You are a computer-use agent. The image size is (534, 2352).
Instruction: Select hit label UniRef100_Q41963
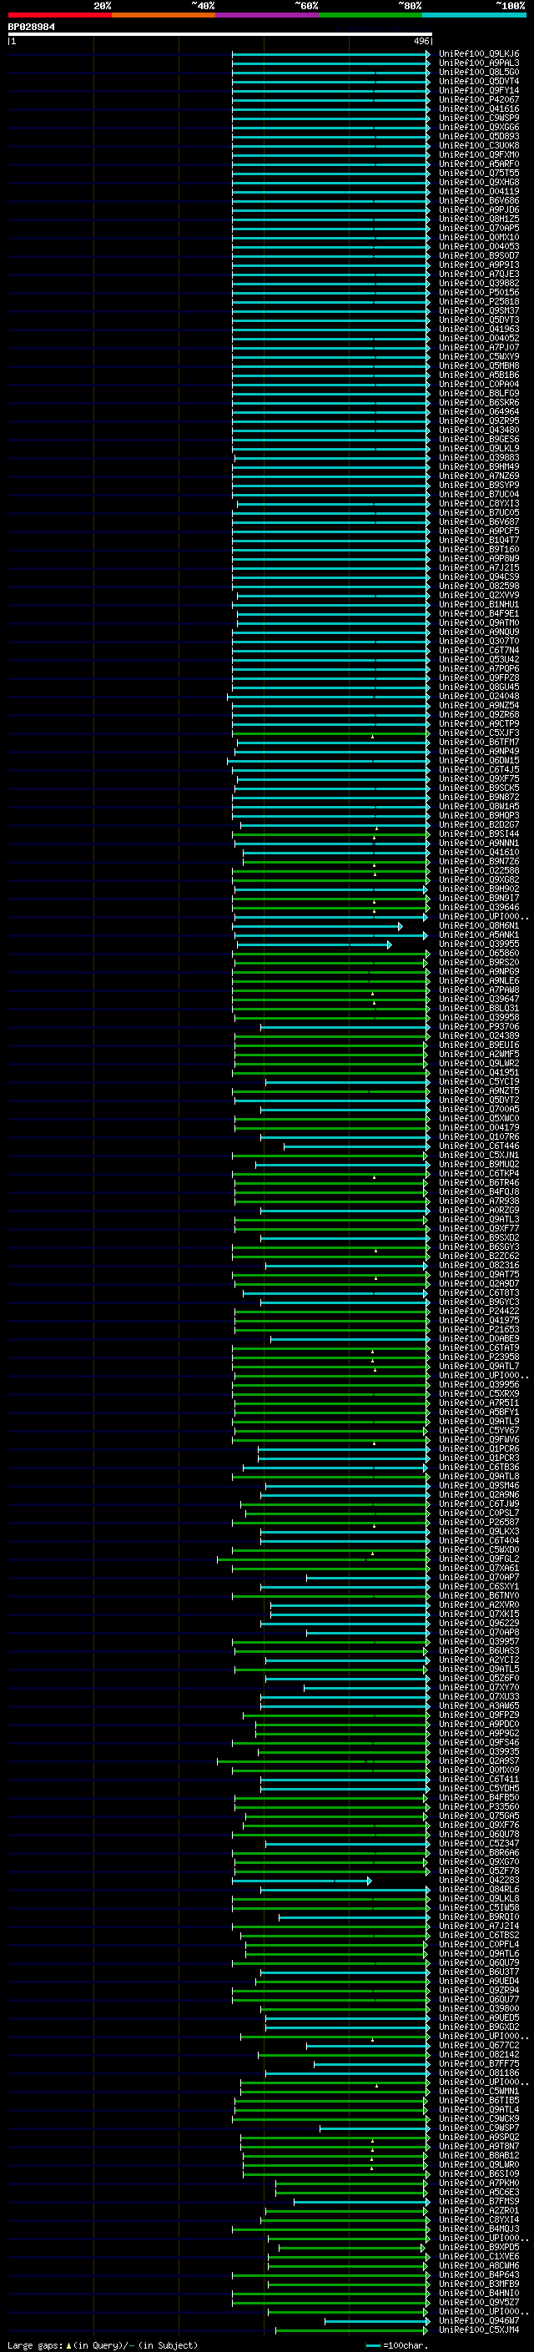(x=479, y=329)
